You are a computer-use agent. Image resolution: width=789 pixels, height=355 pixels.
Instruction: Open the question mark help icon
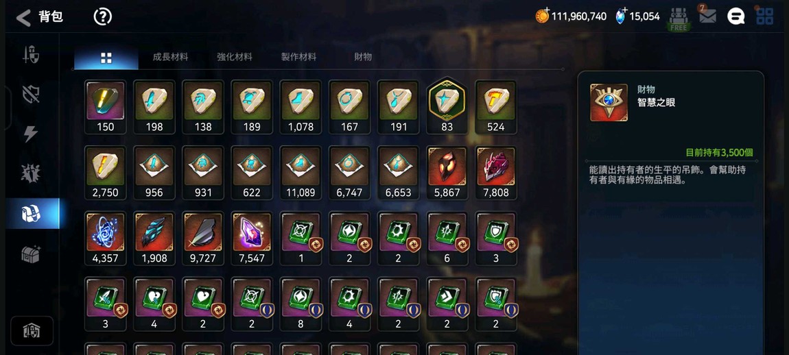point(103,17)
